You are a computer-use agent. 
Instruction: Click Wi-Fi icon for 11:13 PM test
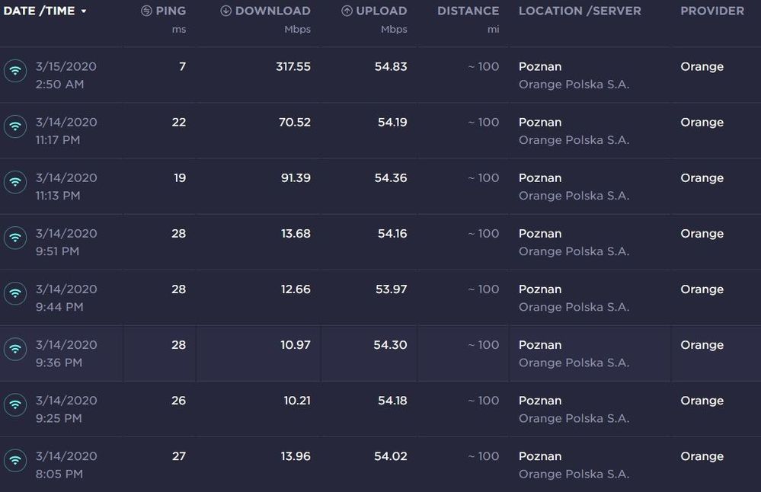click(x=15, y=182)
